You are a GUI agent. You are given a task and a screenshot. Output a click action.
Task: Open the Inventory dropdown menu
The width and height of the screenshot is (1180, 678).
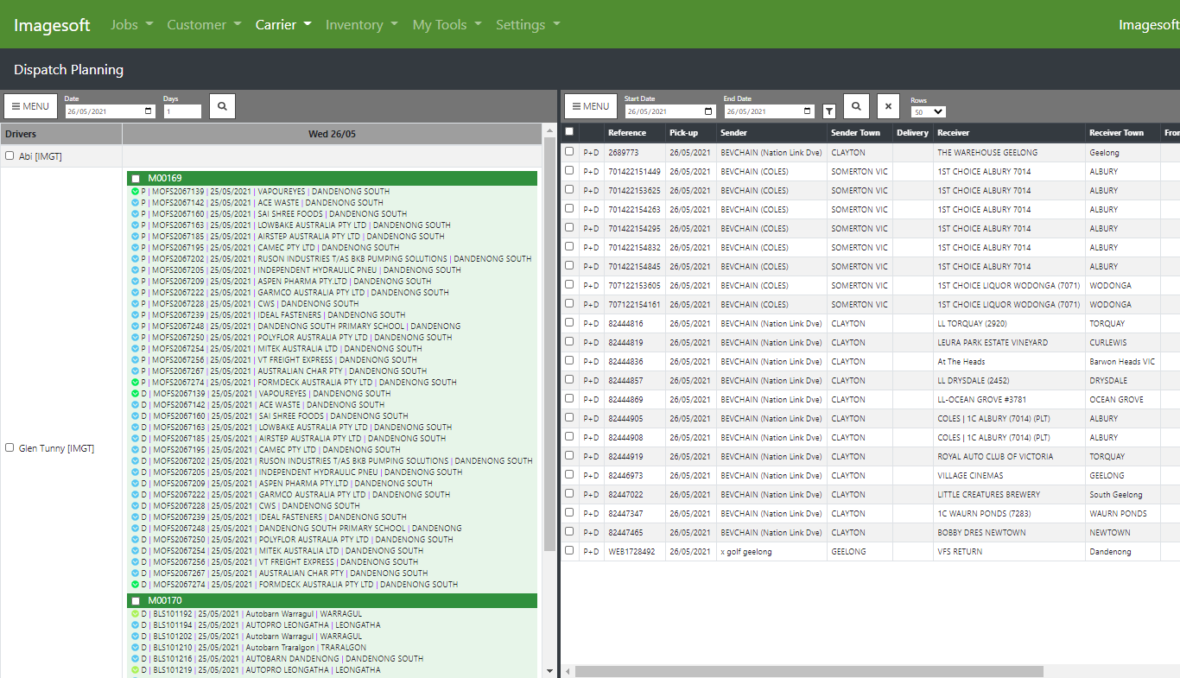point(361,24)
